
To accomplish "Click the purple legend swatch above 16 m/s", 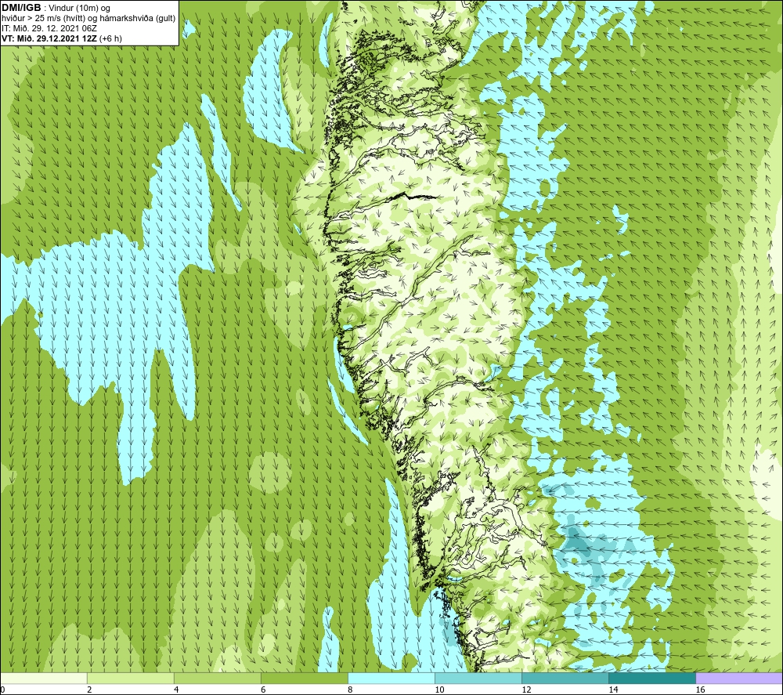I will pyautogui.click(x=739, y=678).
